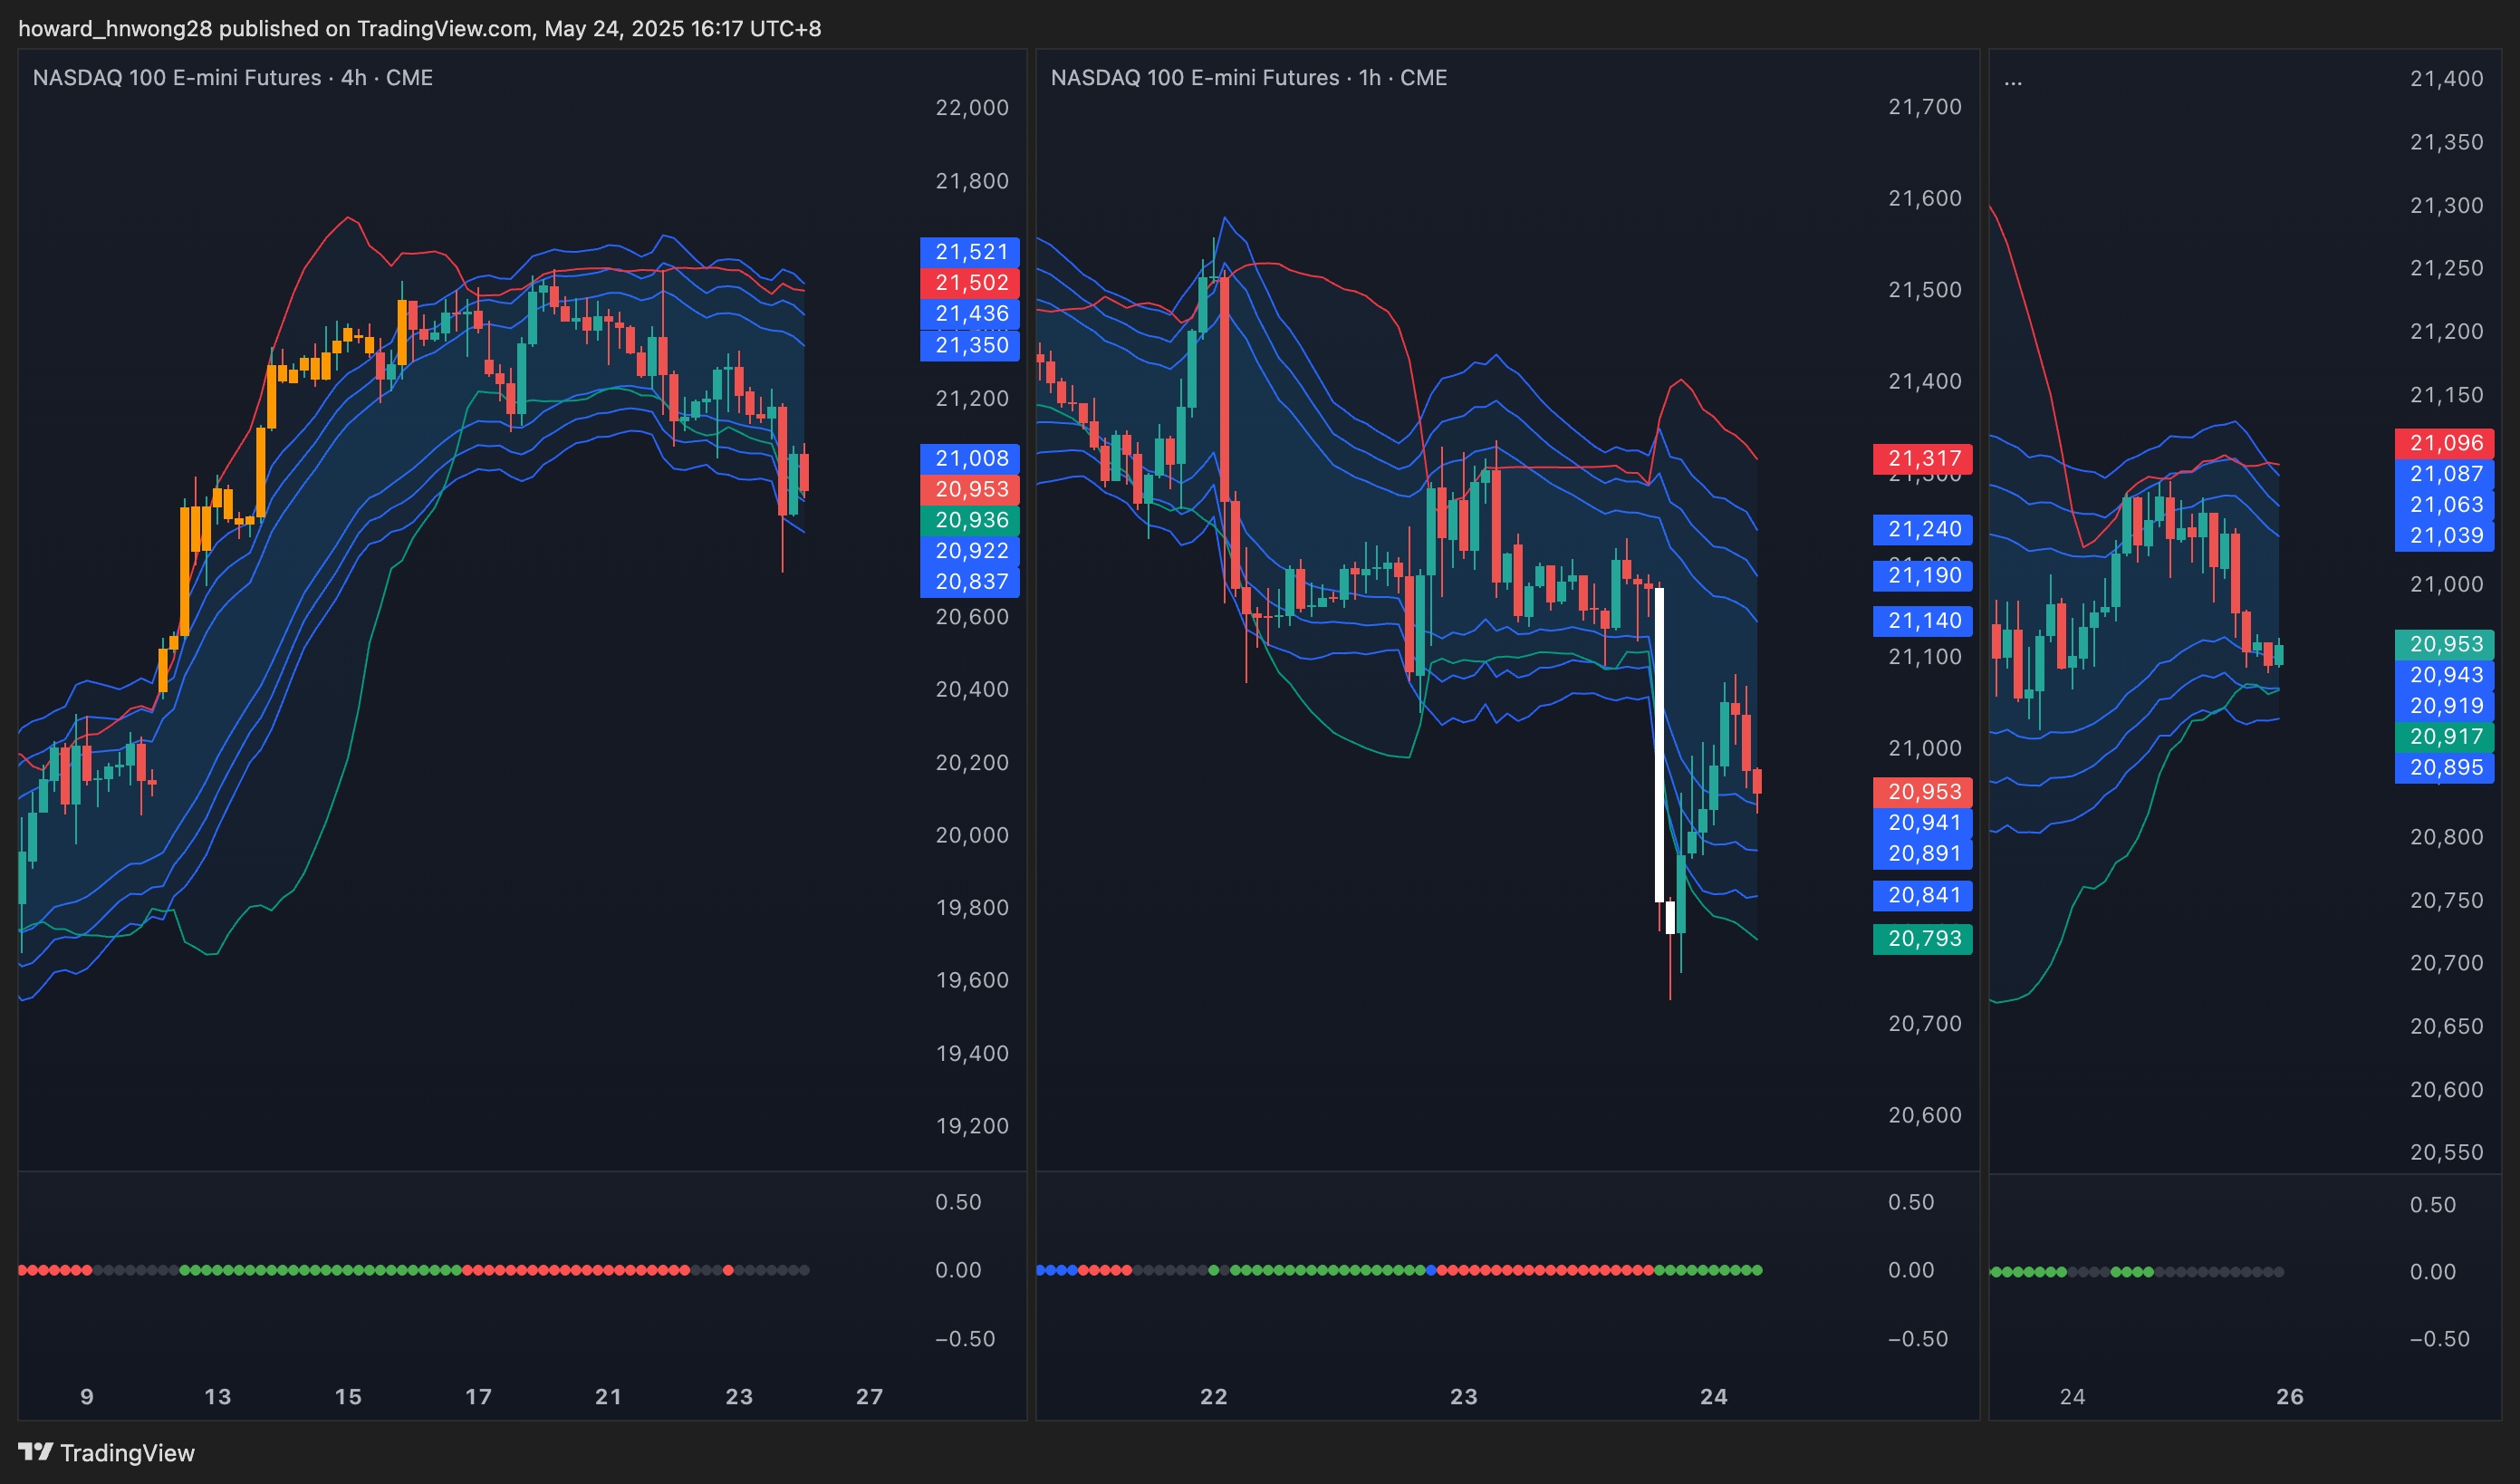Click date label 27 on 4h time axis
This screenshot has width=2520, height=1484.
pyautogui.click(x=869, y=1397)
